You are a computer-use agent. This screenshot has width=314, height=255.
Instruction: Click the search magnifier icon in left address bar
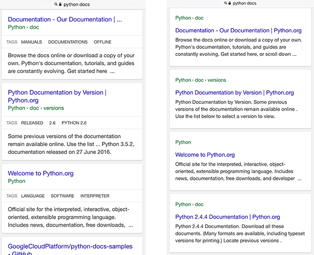(x=55, y=4)
